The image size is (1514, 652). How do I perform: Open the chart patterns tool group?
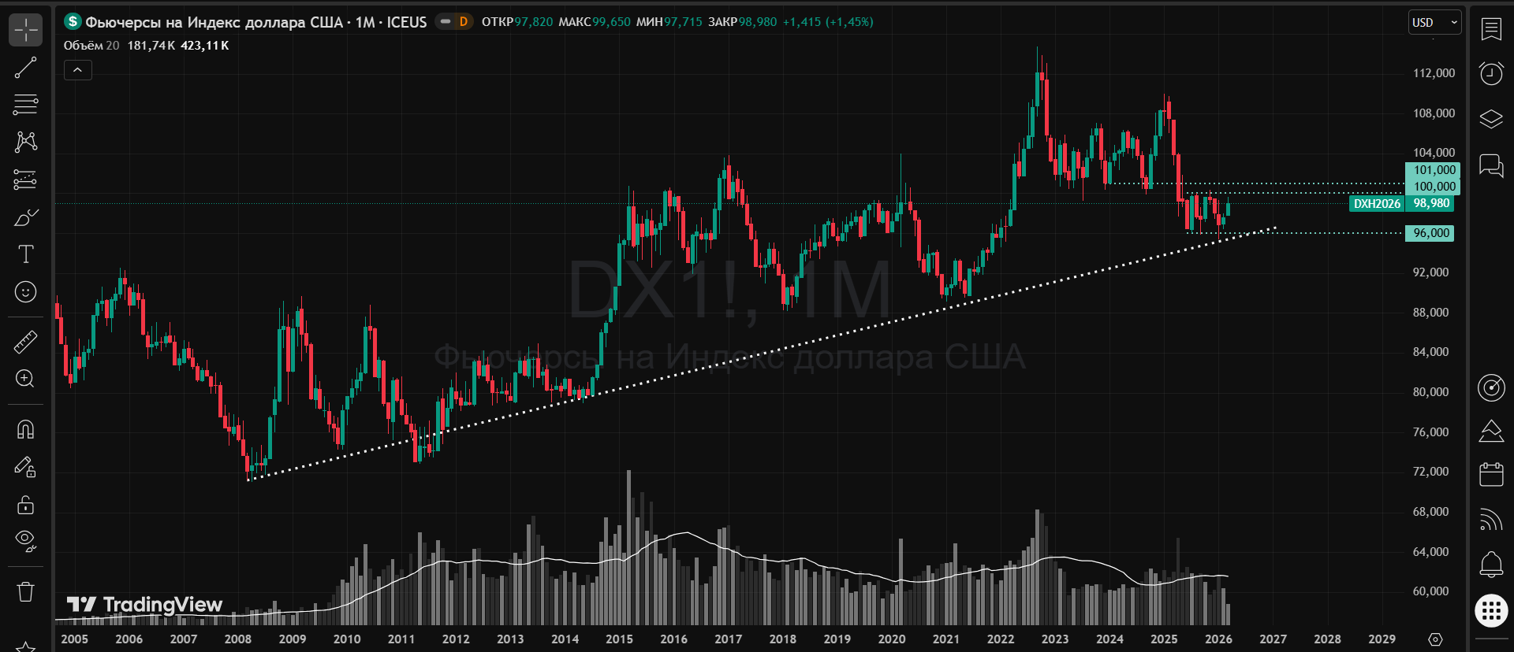pos(26,142)
